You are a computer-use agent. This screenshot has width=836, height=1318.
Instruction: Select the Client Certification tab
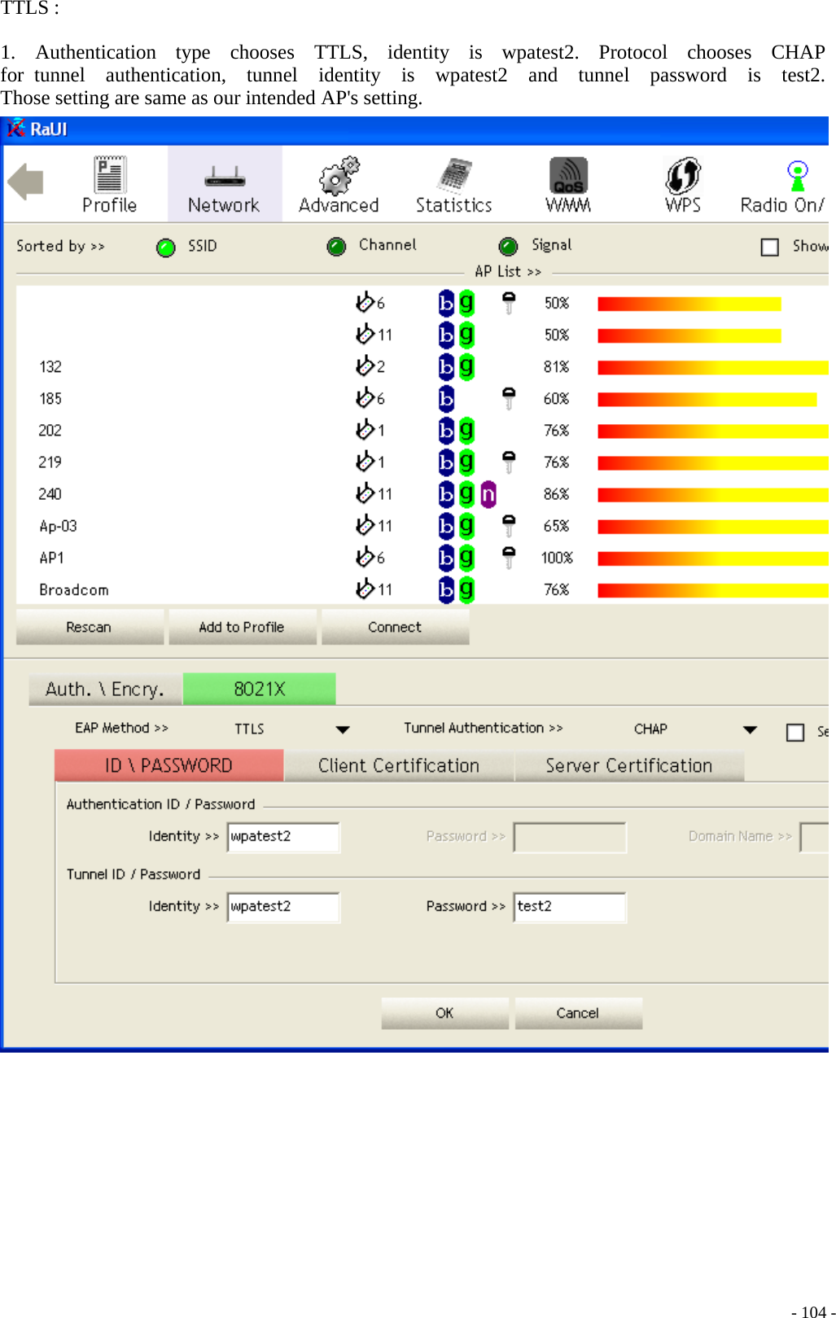pyautogui.click(x=399, y=765)
